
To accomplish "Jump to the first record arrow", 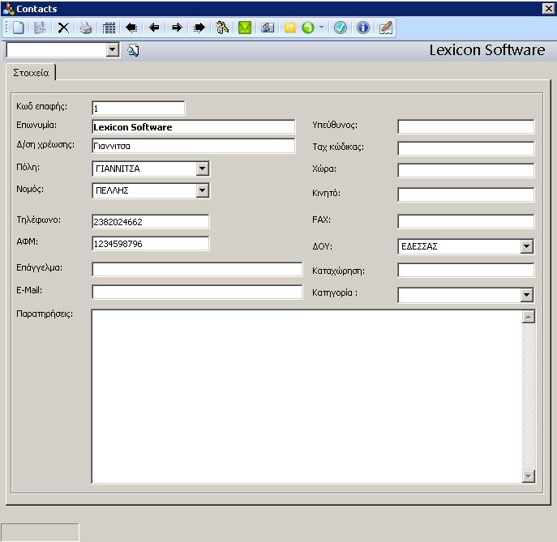I will coord(131,28).
